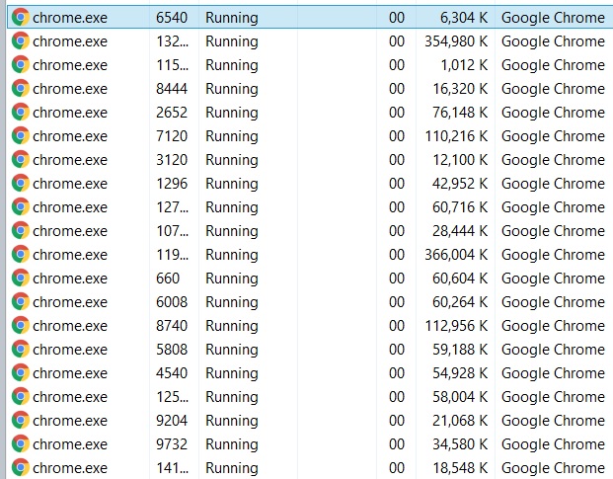Click memory value 58,004 K

pyautogui.click(x=460, y=396)
